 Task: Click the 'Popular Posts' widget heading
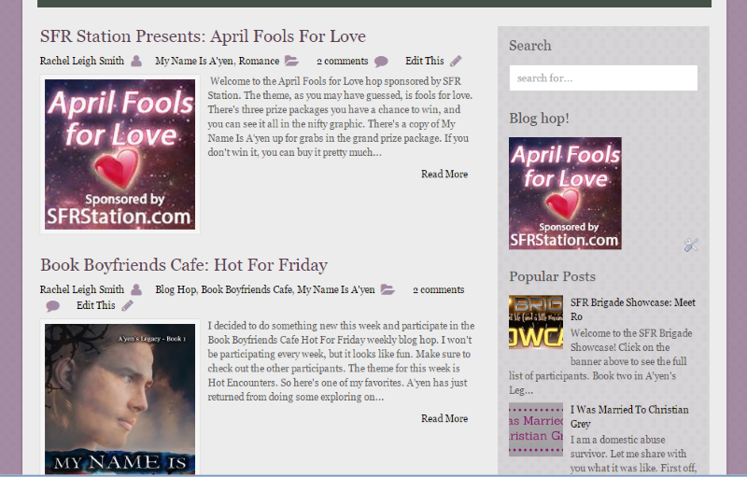coord(552,276)
